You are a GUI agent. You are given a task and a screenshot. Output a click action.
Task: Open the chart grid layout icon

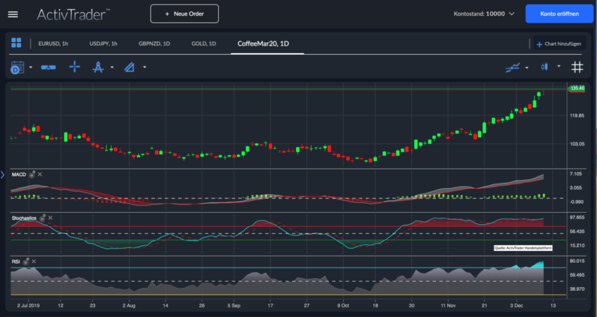coord(16,42)
